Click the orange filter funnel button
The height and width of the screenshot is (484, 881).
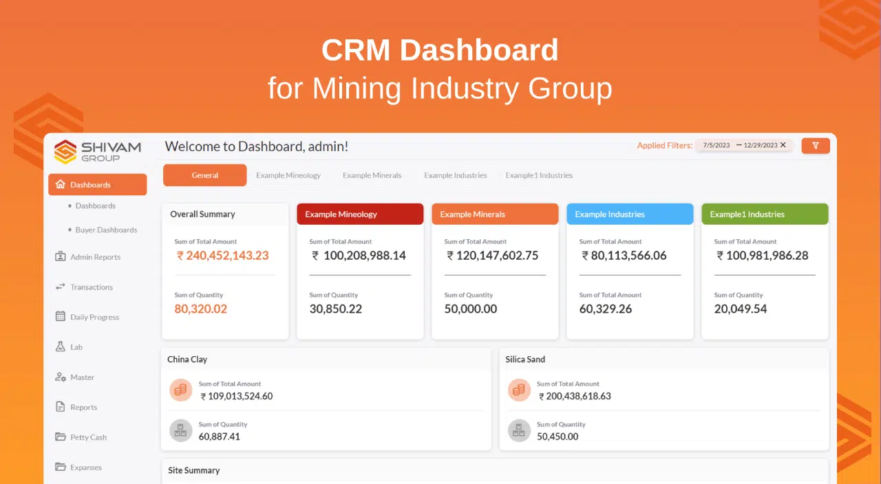pyautogui.click(x=816, y=145)
